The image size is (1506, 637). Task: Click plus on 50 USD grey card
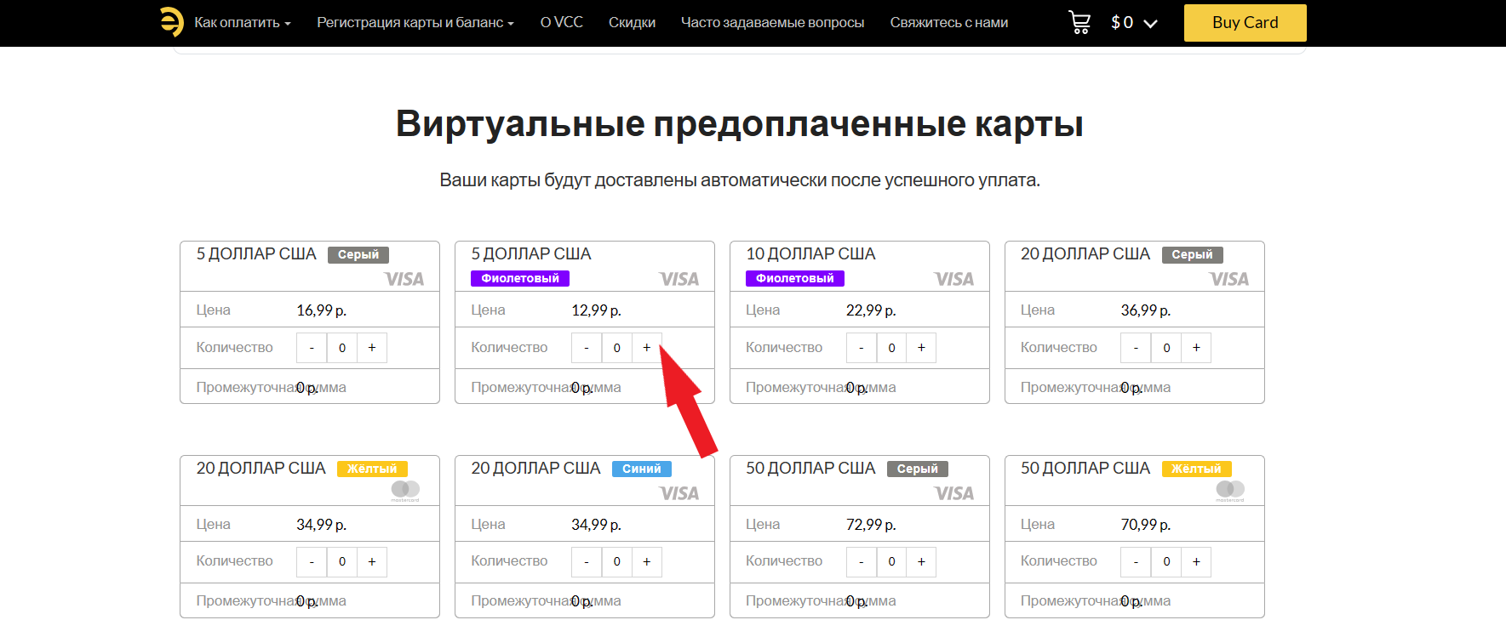click(921, 562)
